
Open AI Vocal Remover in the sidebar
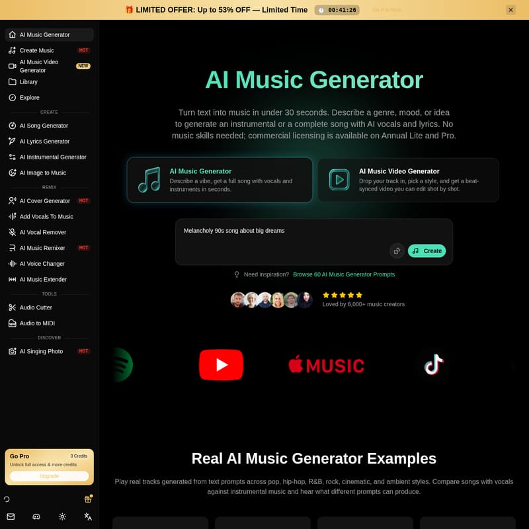49,232
